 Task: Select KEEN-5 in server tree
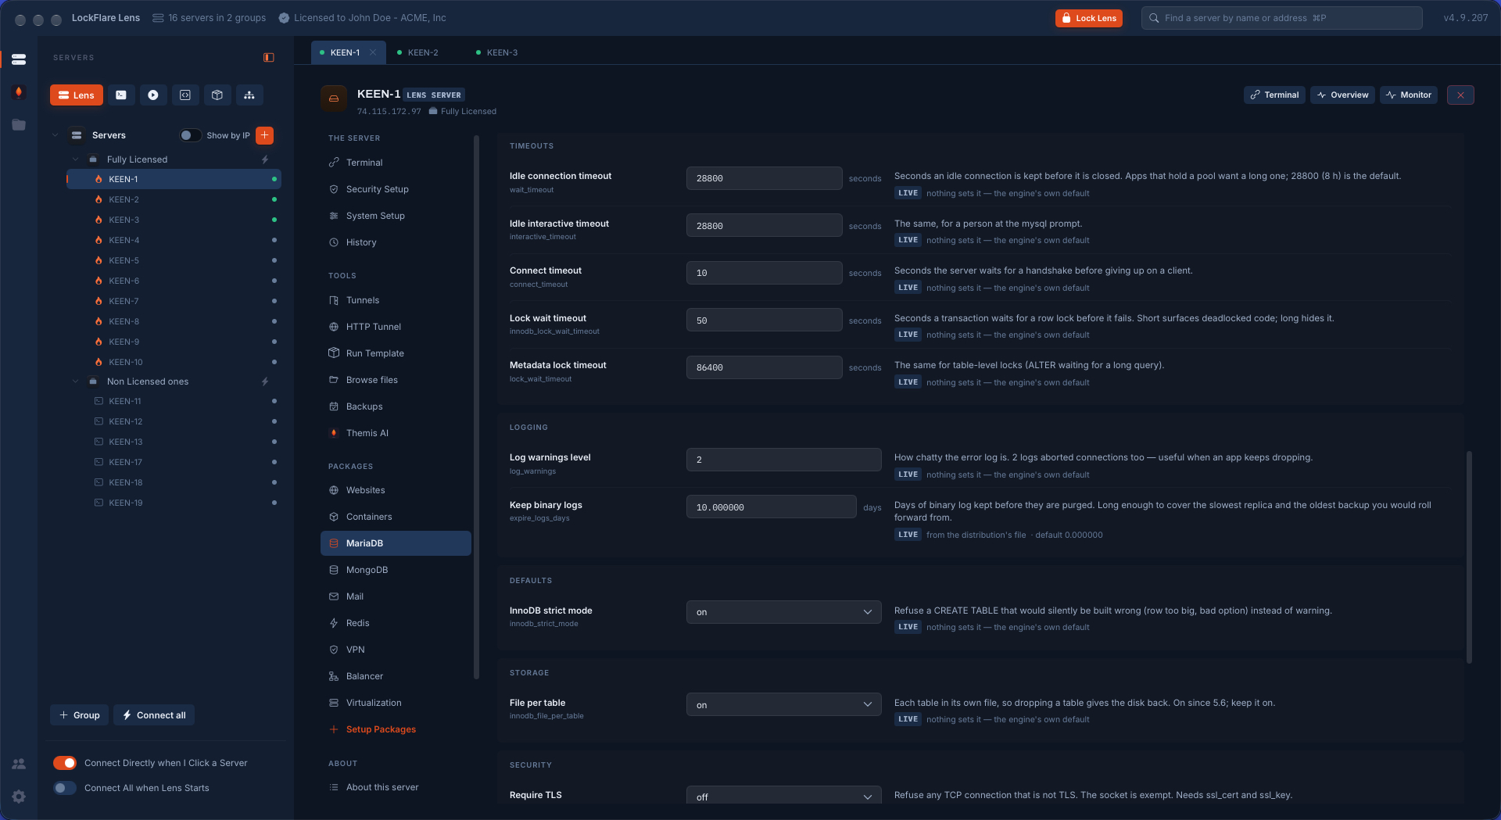[174, 260]
